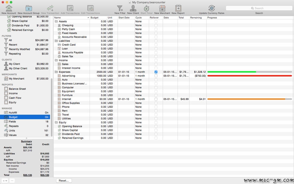Open the Balance Sheet report

tap(17, 89)
